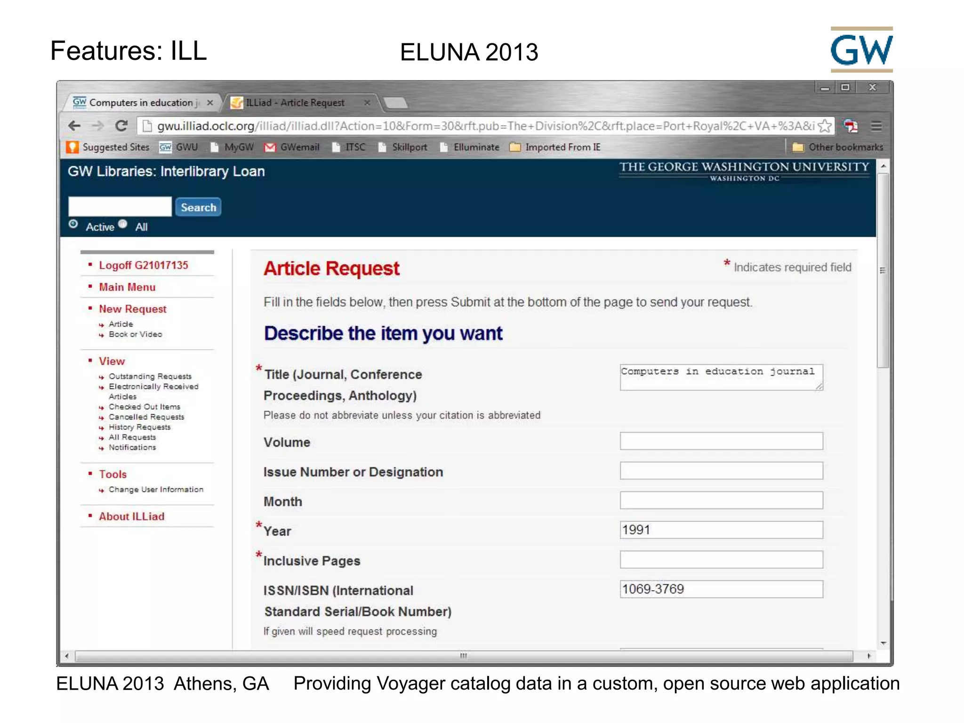Open the MyGW bookmark

(233, 147)
